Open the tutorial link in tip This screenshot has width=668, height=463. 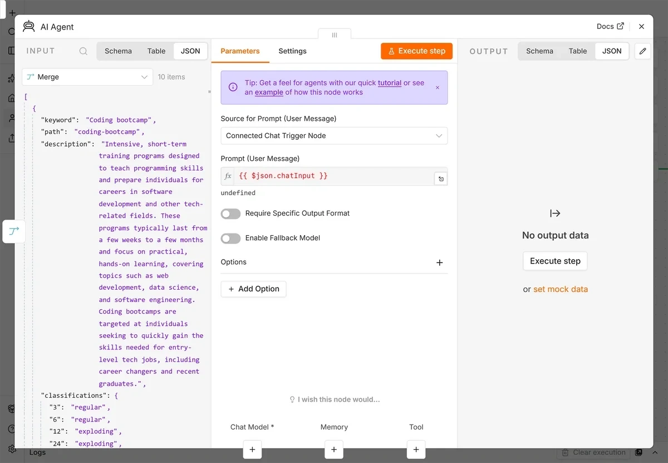(x=390, y=83)
